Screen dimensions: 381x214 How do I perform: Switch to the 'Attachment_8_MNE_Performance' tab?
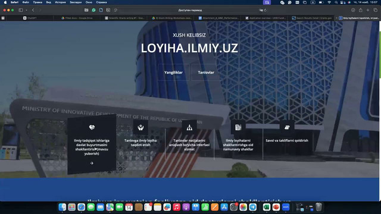(218, 18)
